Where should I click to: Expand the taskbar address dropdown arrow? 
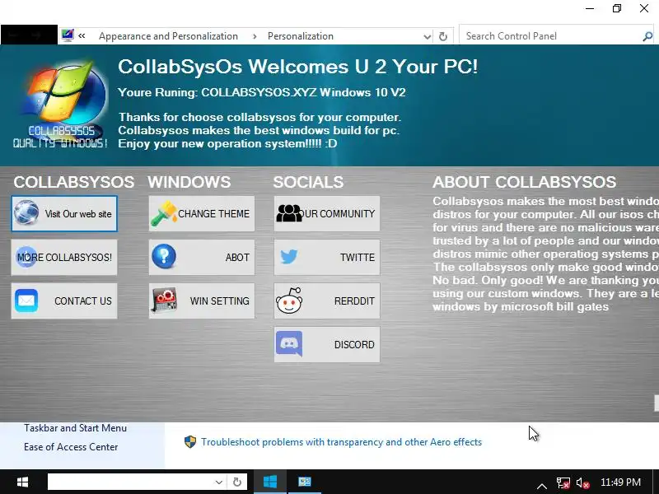click(218, 482)
